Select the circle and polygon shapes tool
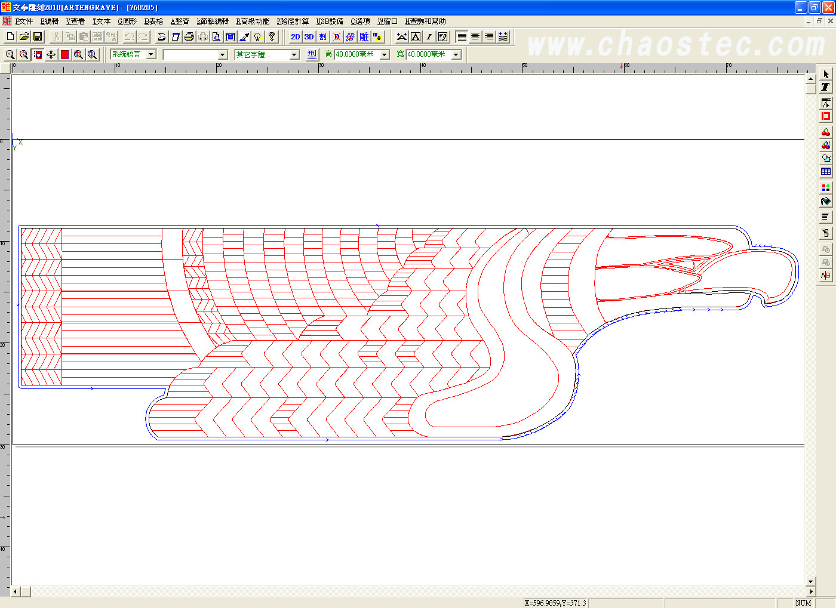 [826, 158]
